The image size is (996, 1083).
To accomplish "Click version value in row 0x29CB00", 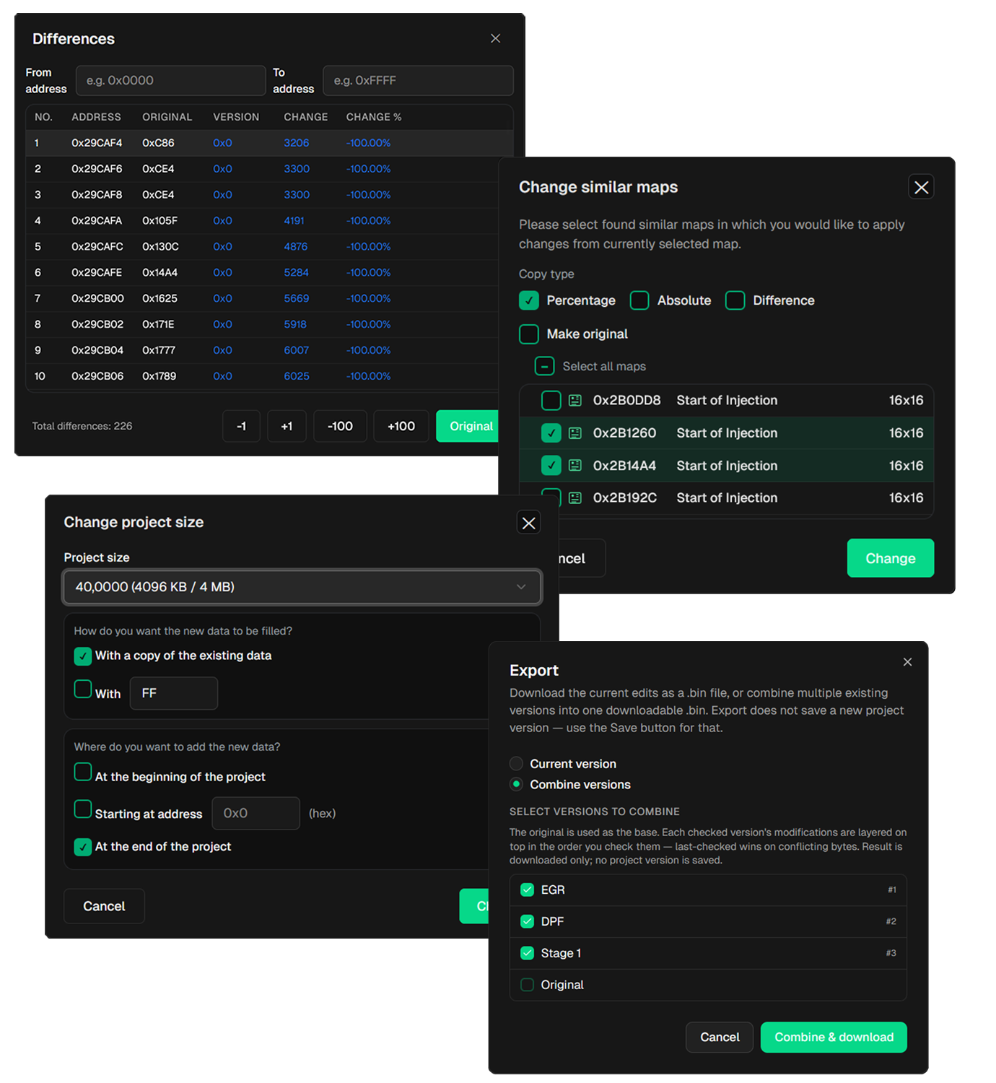I will click(x=222, y=298).
